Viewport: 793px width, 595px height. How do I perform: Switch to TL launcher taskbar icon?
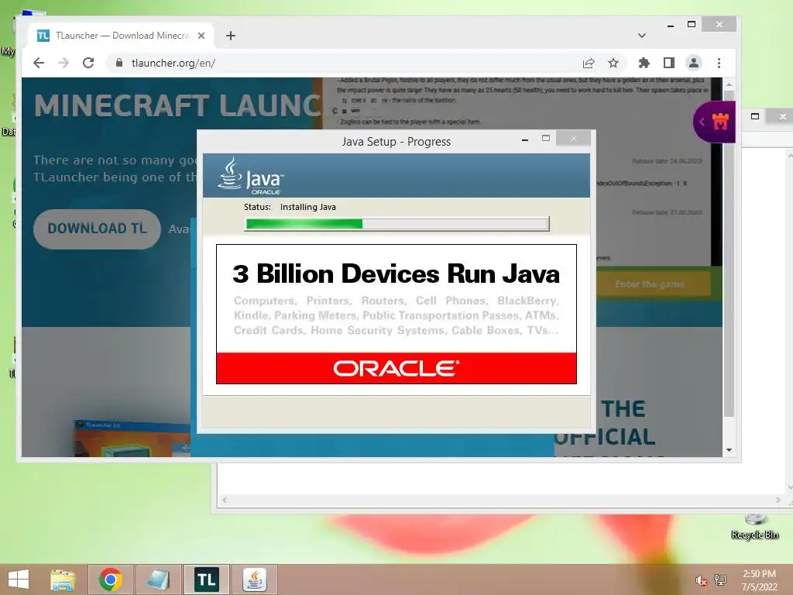[206, 580]
